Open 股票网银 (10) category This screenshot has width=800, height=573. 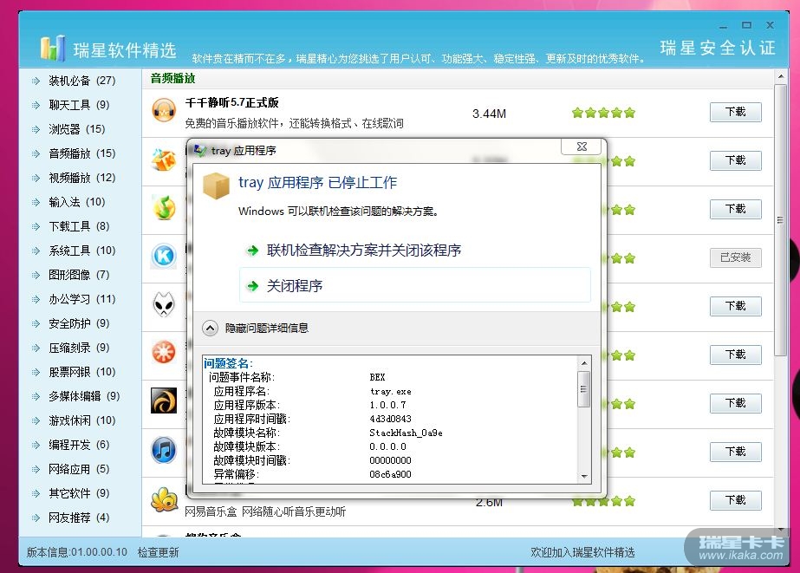point(81,372)
